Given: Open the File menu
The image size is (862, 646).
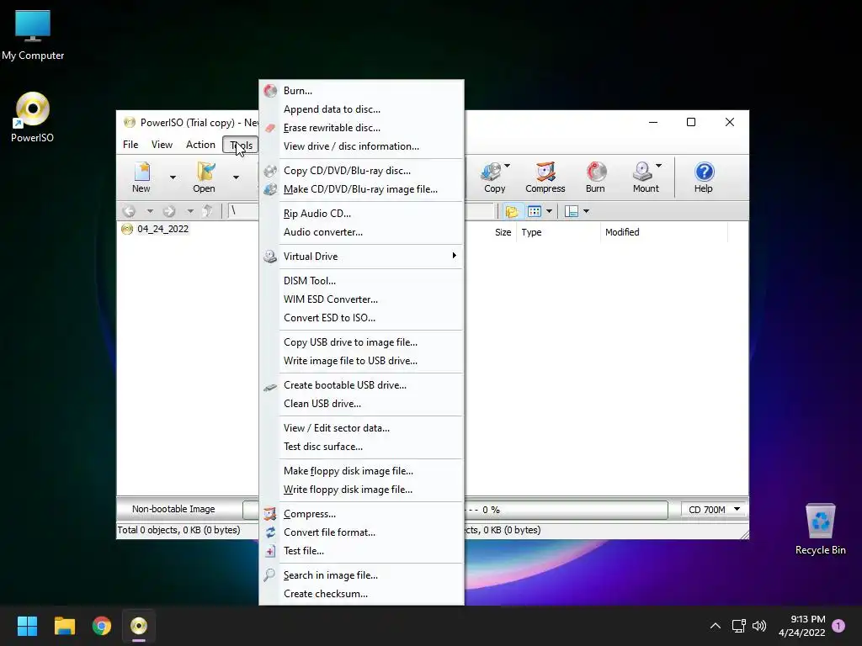Looking at the screenshot, I should coord(130,145).
